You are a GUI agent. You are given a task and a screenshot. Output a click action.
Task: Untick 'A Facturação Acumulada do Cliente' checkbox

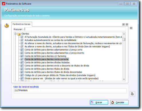click(22, 37)
